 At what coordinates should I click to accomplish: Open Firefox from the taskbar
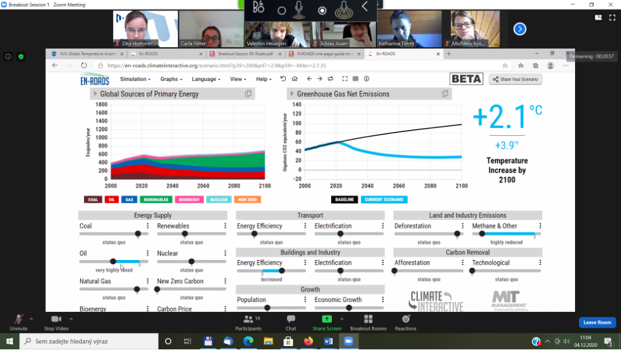click(308, 341)
